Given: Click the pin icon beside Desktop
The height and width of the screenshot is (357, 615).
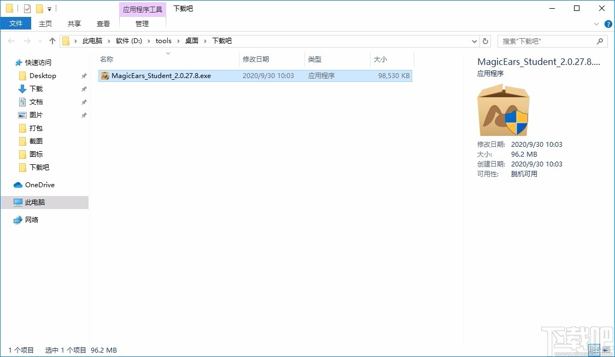Looking at the screenshot, I should point(84,76).
